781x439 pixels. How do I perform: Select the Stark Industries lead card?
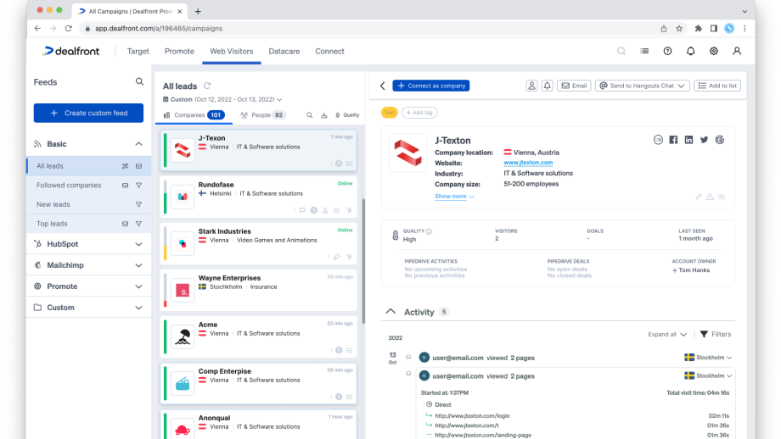pyautogui.click(x=258, y=243)
